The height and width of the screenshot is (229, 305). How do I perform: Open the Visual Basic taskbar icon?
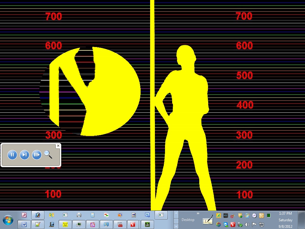(x=147, y=215)
